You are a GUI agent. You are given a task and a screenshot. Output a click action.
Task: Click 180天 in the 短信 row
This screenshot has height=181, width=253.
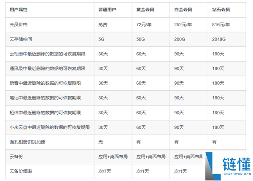tap(218, 113)
